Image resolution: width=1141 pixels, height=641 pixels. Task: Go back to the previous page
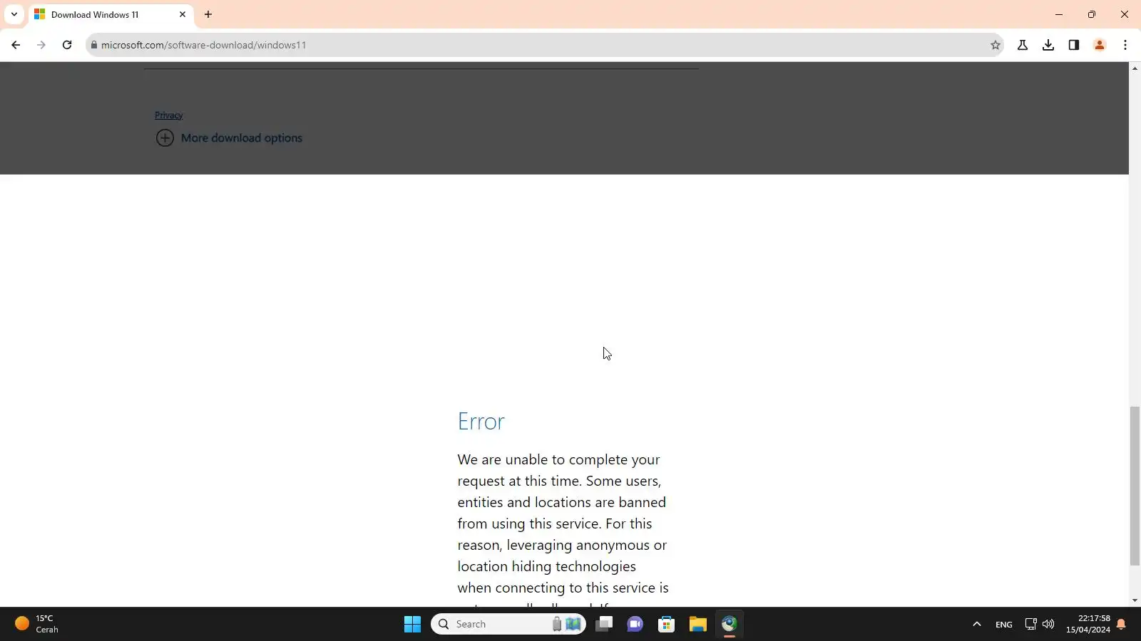(x=16, y=45)
